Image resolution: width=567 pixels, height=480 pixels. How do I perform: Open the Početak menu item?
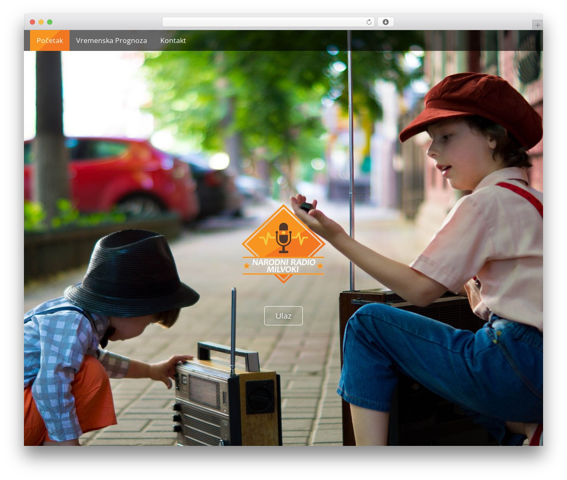[x=50, y=40]
